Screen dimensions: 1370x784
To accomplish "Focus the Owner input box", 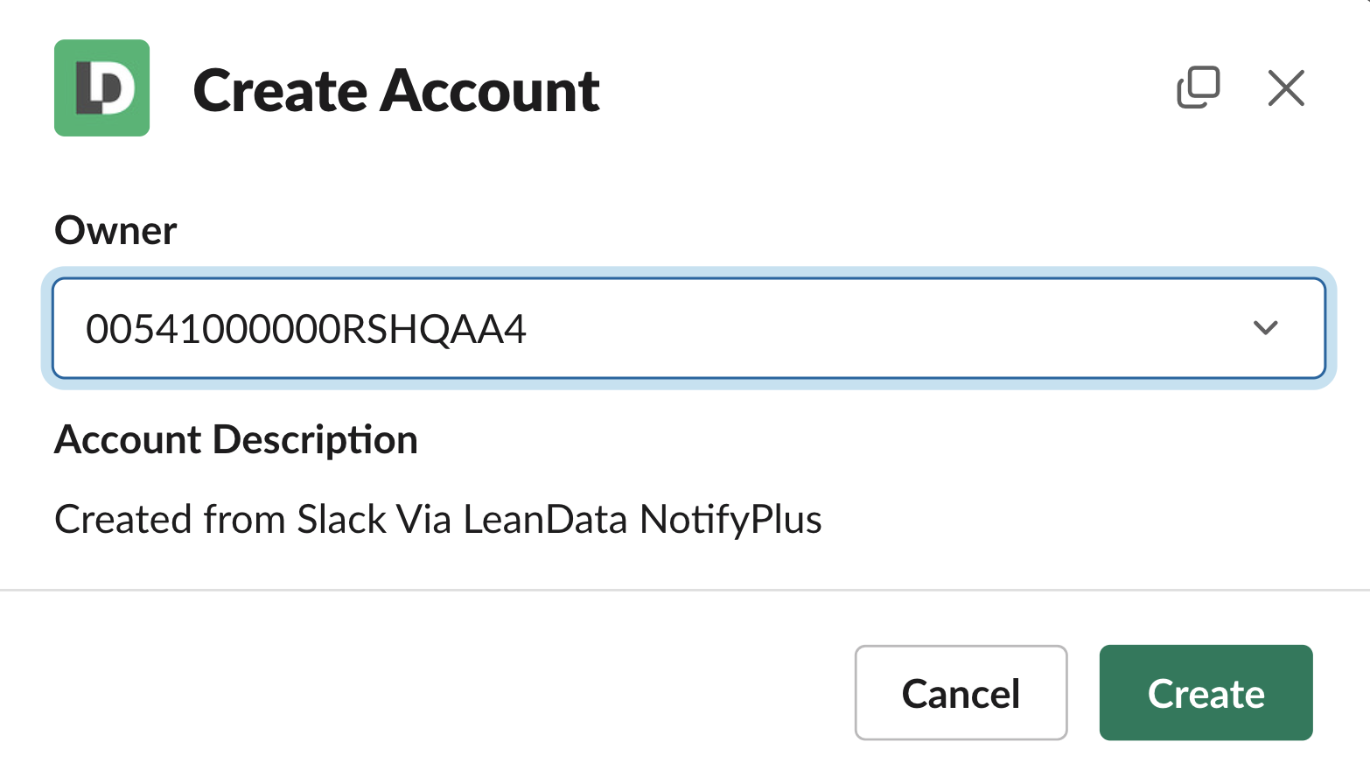I will [688, 328].
